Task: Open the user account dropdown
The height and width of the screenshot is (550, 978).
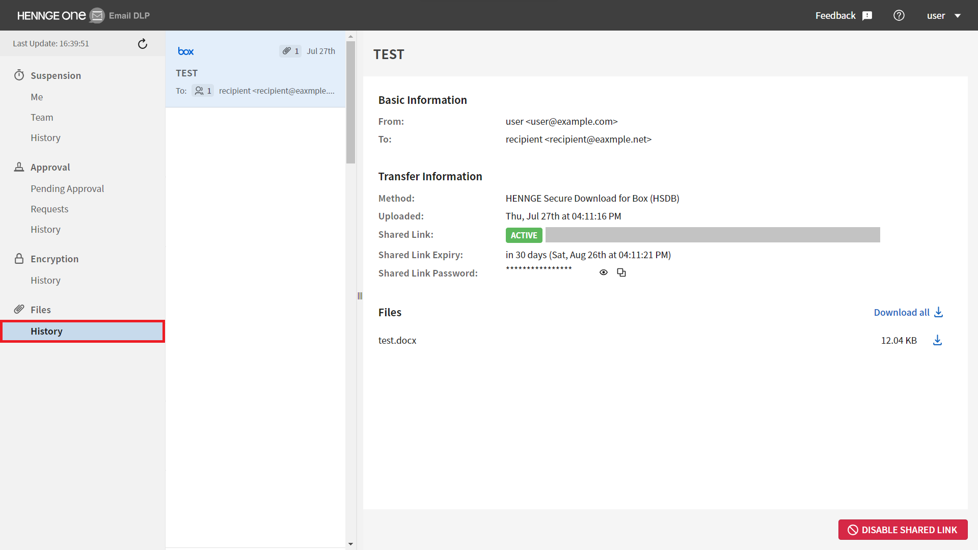Action: click(x=944, y=15)
